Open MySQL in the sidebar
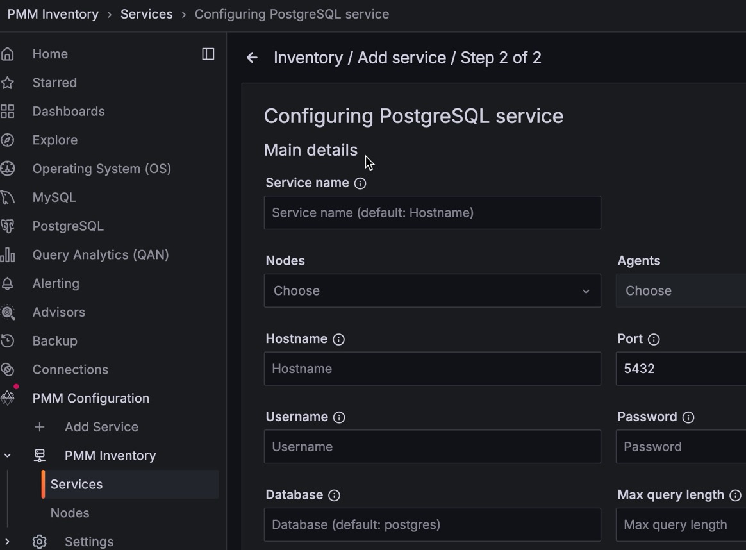The height and width of the screenshot is (550, 746). point(54,197)
